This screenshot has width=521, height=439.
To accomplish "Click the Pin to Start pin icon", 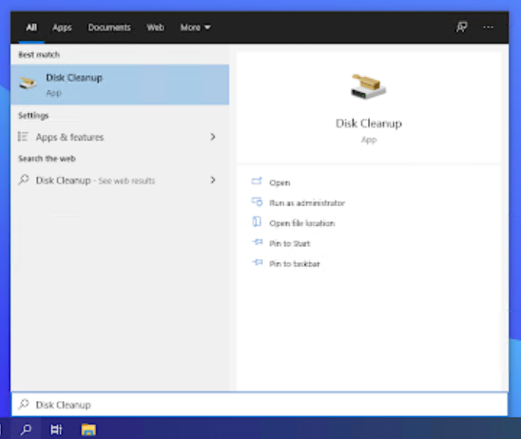I will point(258,242).
